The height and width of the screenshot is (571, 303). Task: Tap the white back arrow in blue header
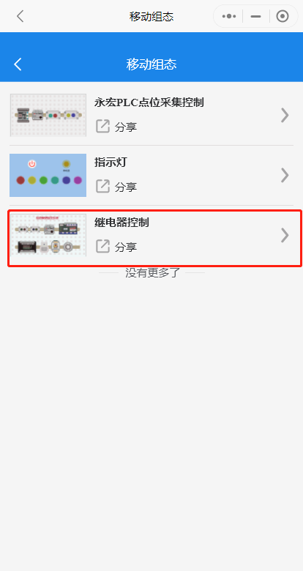tap(18, 64)
